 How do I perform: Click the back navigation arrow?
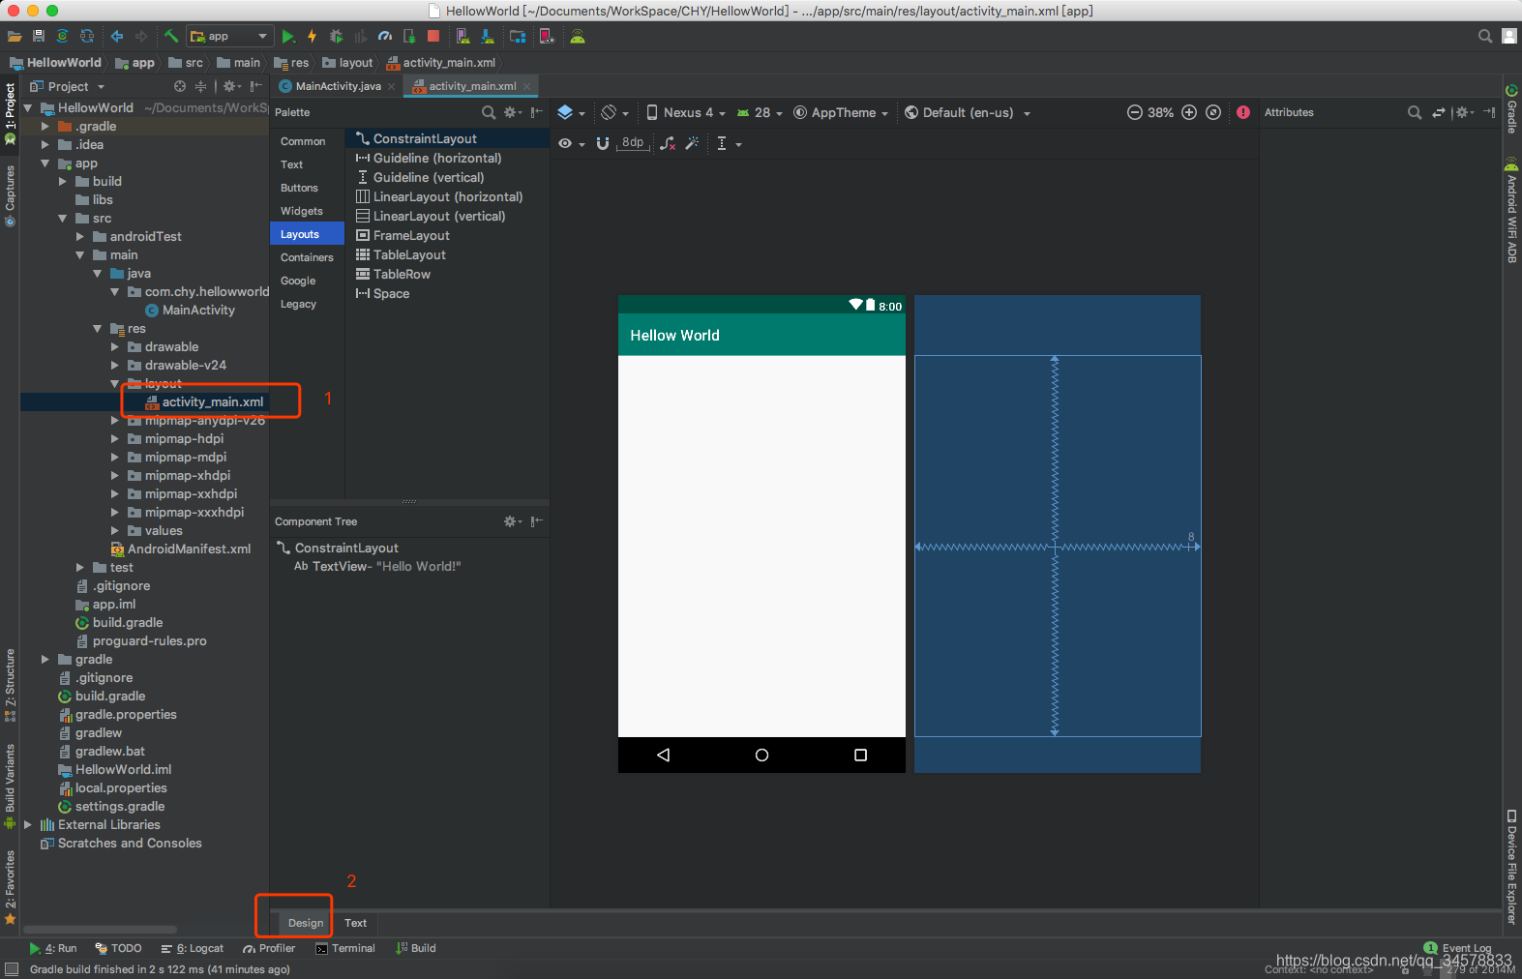(117, 37)
